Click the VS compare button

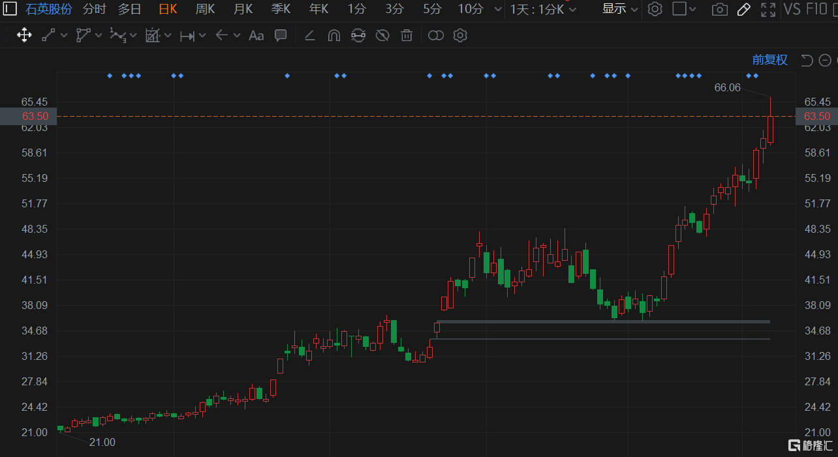coord(792,9)
